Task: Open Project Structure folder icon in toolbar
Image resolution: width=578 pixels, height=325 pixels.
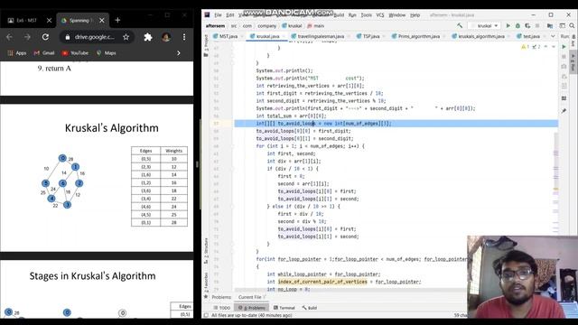Action: point(550,26)
